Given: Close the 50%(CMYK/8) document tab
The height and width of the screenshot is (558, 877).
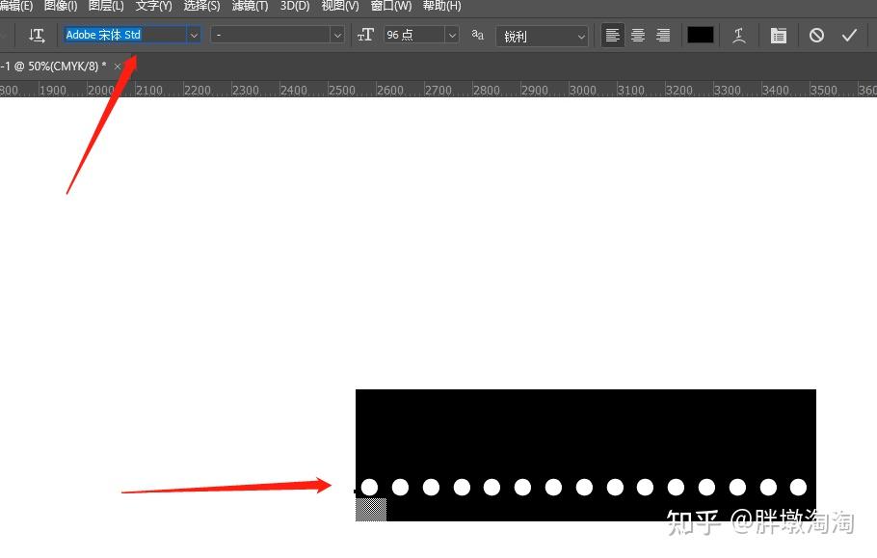Looking at the screenshot, I should (x=118, y=66).
